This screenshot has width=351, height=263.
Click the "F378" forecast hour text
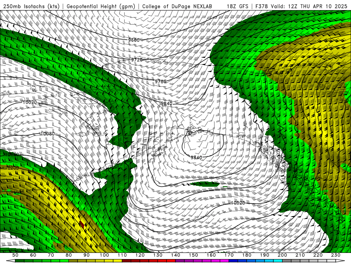pyautogui.click(x=261, y=7)
